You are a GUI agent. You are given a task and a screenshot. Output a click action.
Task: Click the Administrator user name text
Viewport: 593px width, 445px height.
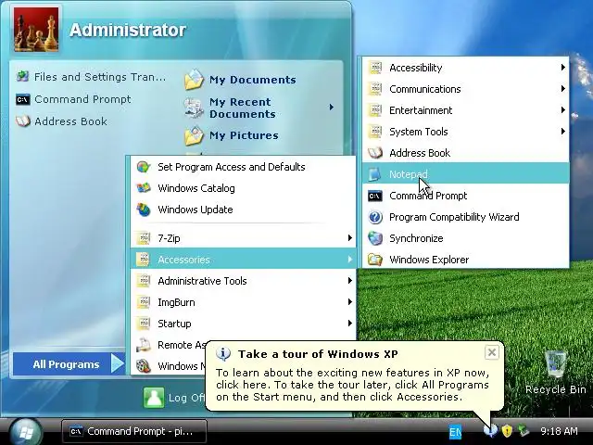pyautogui.click(x=128, y=30)
